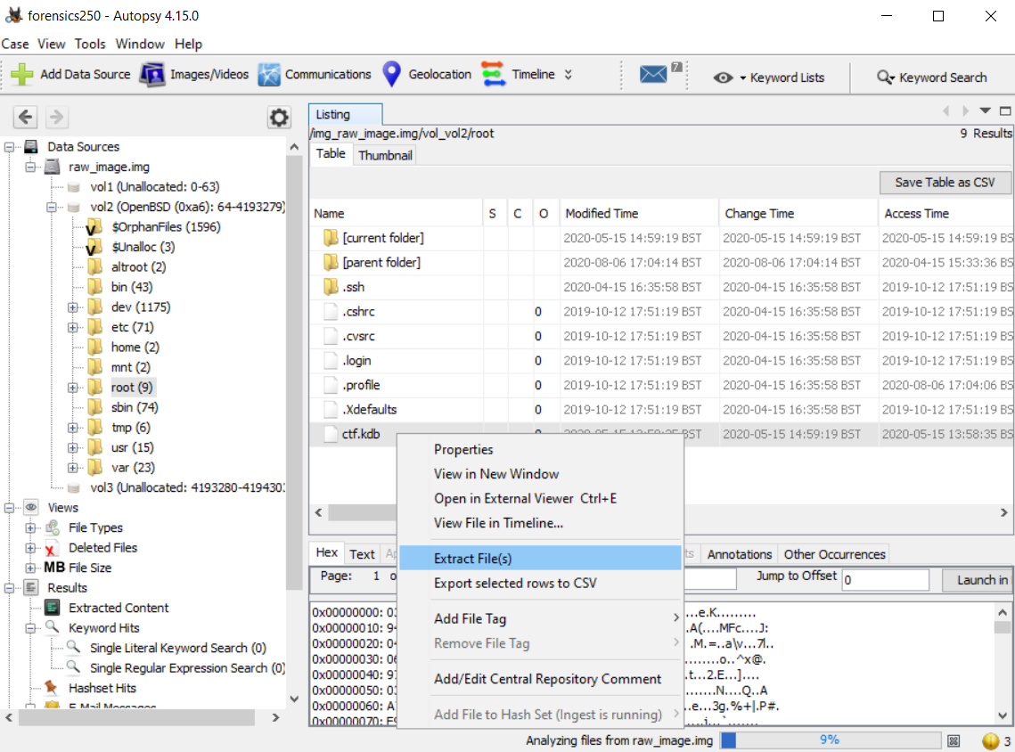This screenshot has height=752, width=1015.
Task: Go back with the left arrow button
Action: [25, 117]
